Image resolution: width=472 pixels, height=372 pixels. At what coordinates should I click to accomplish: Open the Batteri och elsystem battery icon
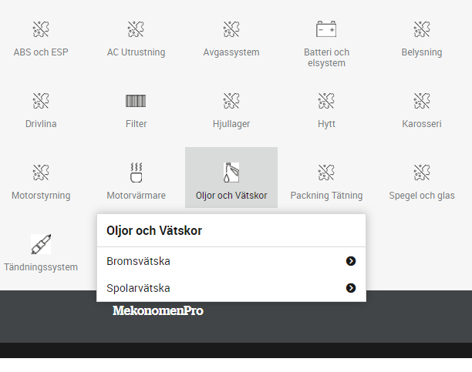[x=326, y=28]
